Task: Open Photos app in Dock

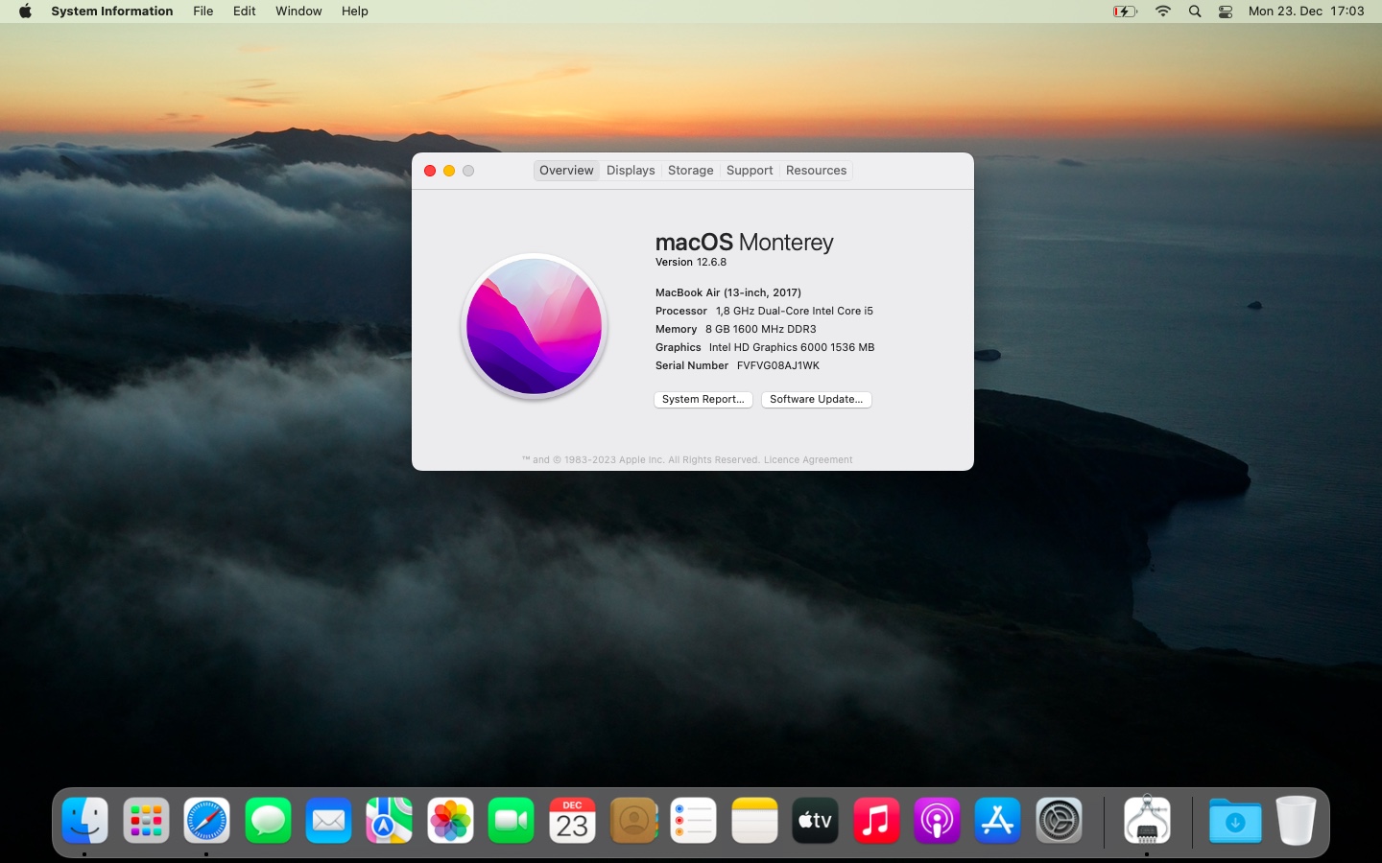Action: [x=451, y=821]
